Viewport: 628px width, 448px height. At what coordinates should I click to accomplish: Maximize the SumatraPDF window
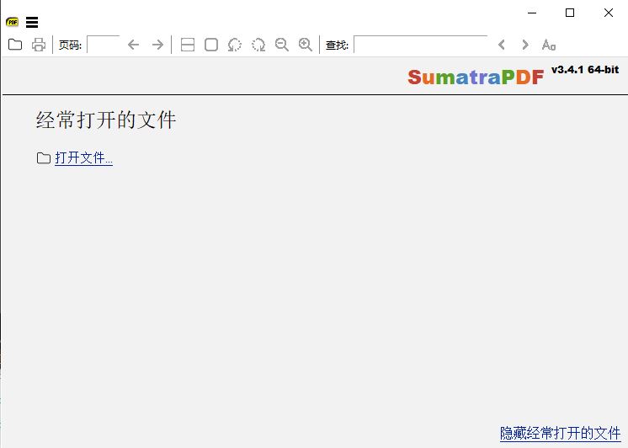pos(570,13)
